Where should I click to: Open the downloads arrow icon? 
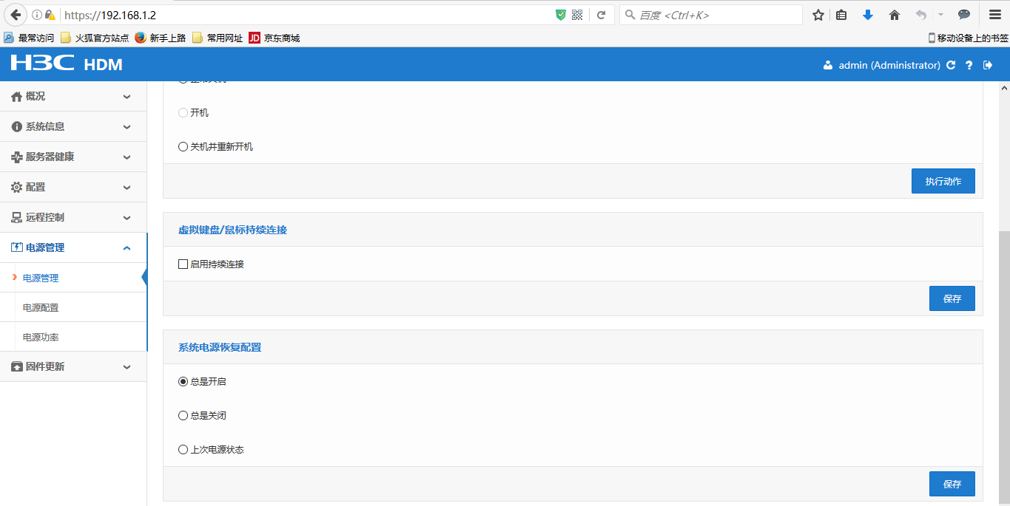[x=868, y=15]
